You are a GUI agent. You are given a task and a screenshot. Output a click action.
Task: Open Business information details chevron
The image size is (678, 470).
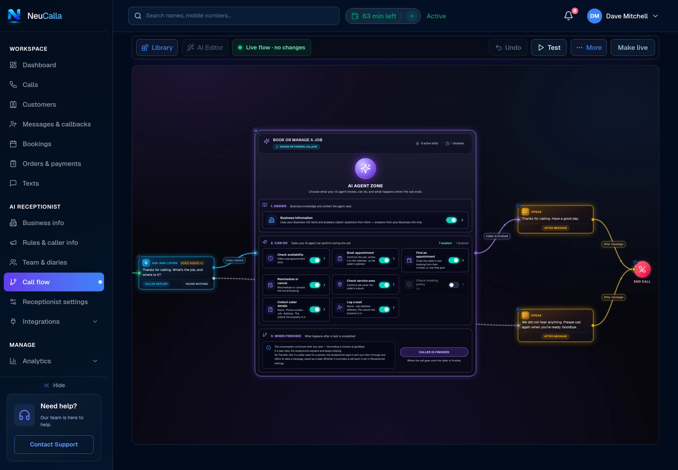[462, 220]
